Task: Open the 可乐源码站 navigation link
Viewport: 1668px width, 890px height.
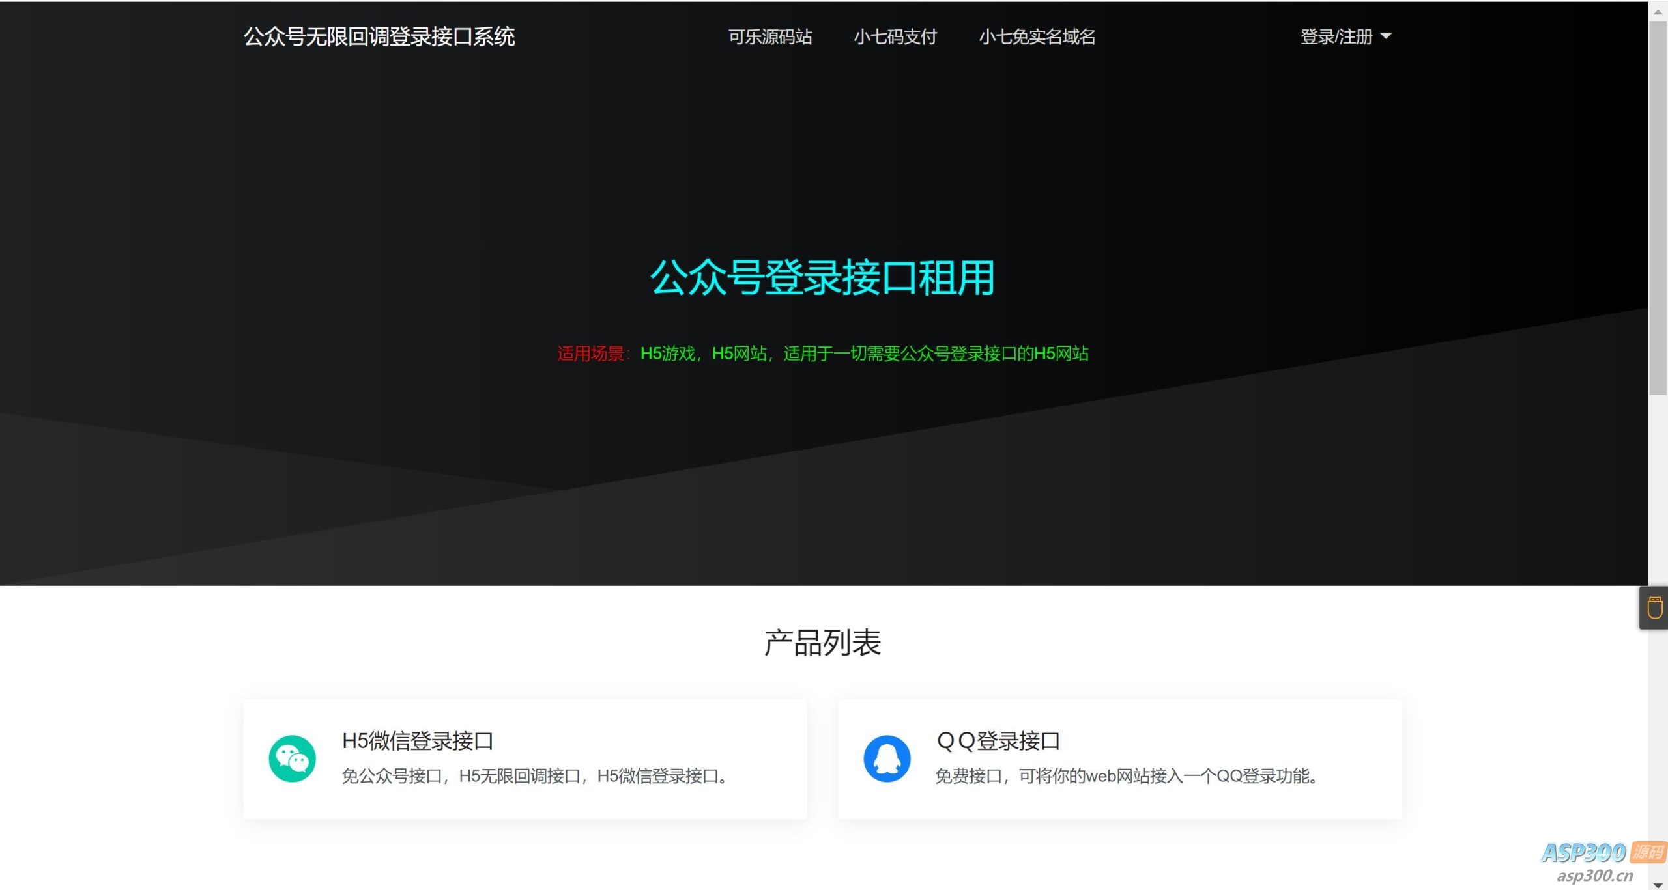Action: pos(771,38)
